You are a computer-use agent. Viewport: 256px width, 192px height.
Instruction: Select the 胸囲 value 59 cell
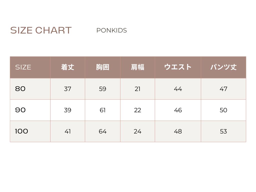pos(102,89)
